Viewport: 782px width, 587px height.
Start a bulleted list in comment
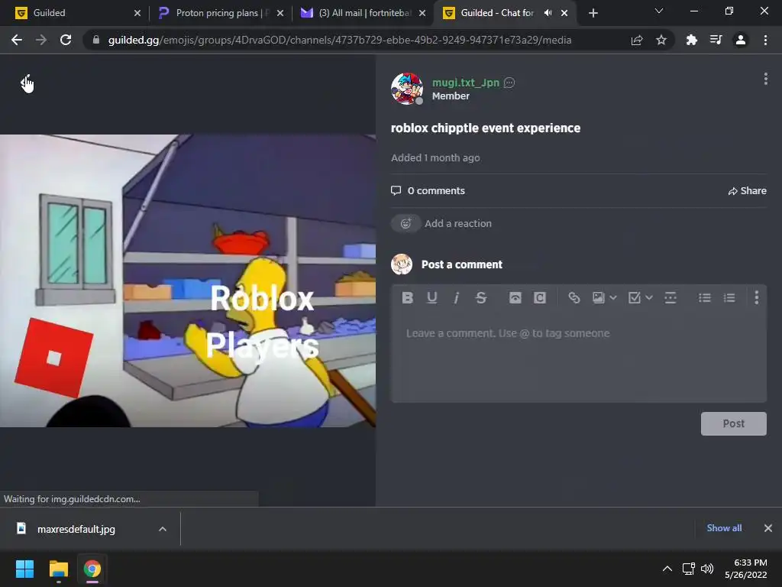pos(705,298)
